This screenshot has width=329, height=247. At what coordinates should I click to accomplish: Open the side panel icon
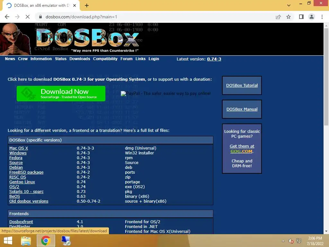(301, 17)
